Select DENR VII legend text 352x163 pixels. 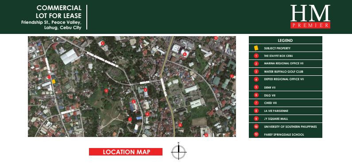(x=270, y=88)
